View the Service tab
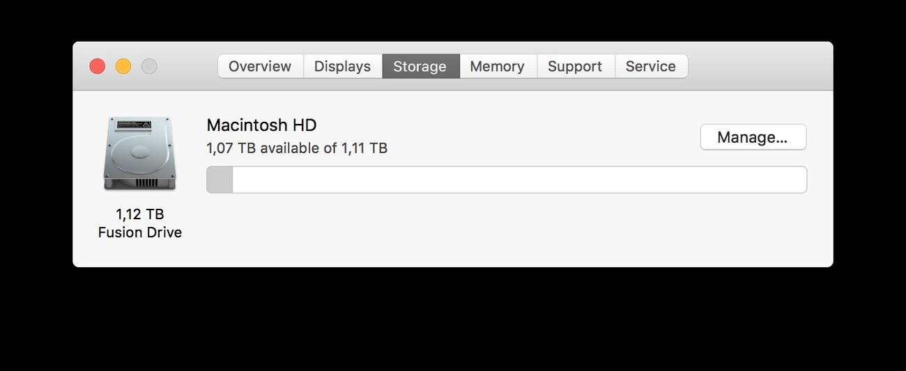Viewport: 906px width, 371px height. click(x=651, y=66)
